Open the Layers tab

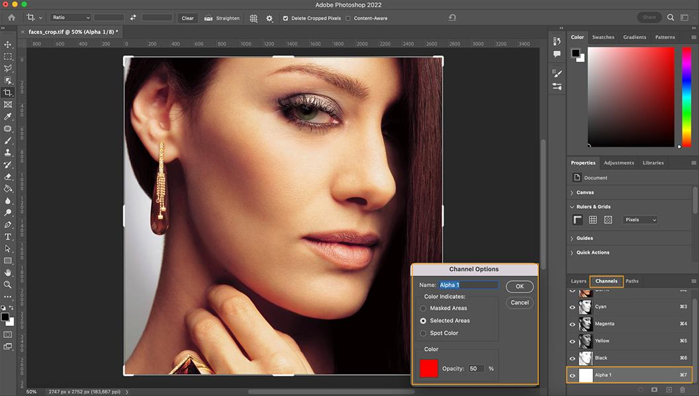click(x=579, y=281)
